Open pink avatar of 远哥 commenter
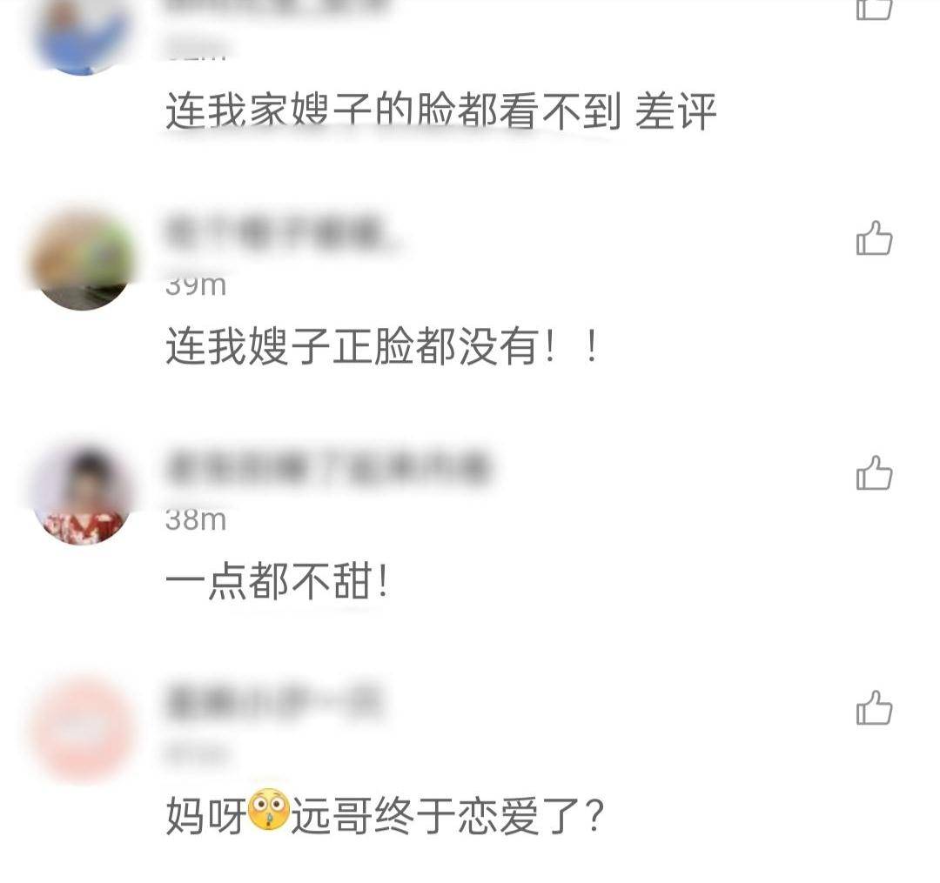The image size is (940, 883). pos(82,730)
